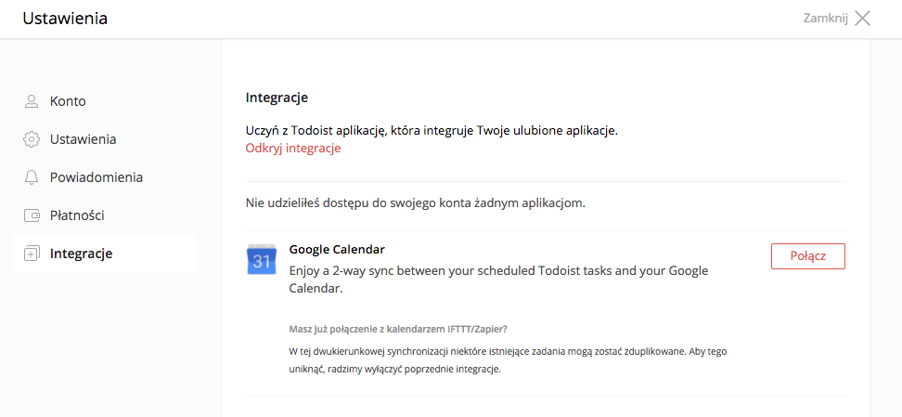Click the gear icon in the sidebar

[31, 139]
